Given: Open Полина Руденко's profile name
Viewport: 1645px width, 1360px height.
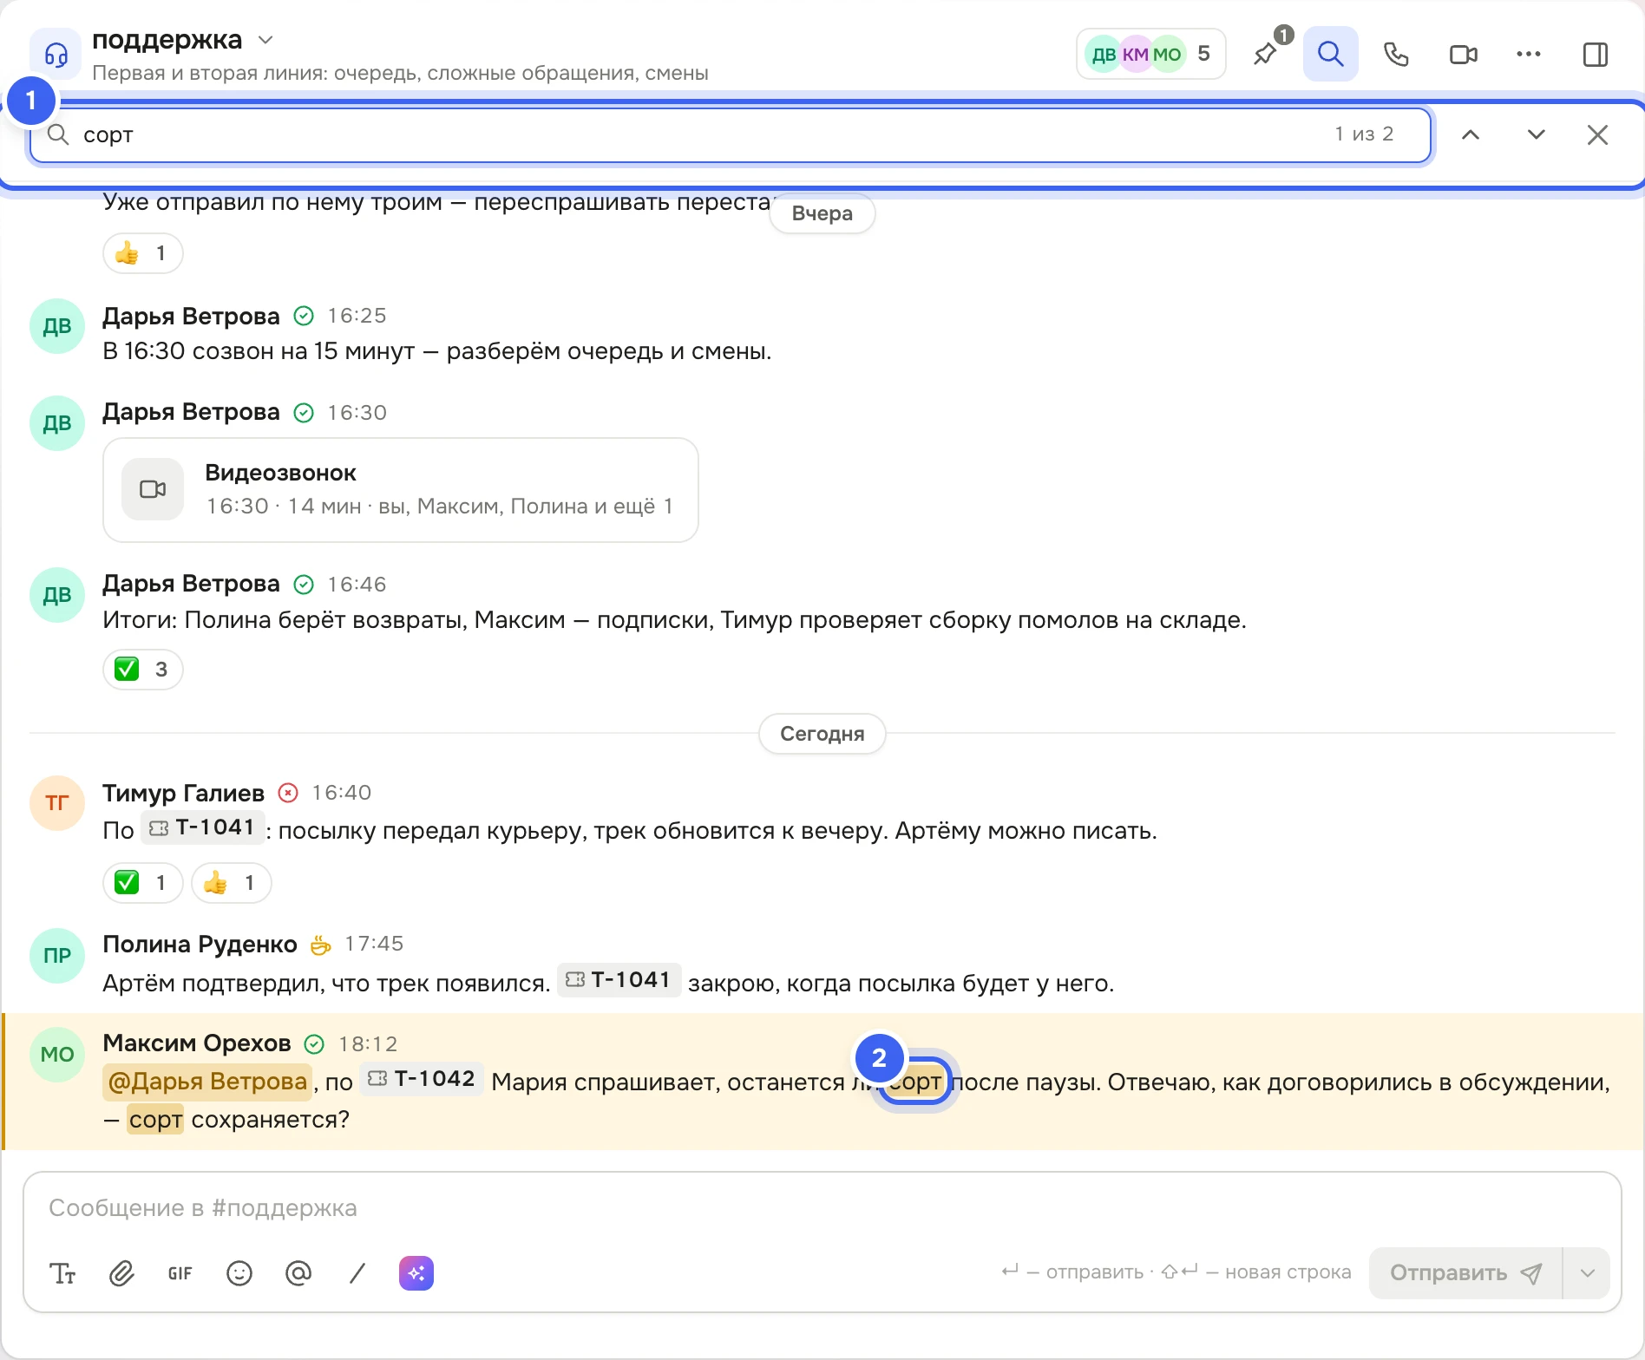Looking at the screenshot, I should click(x=200, y=944).
